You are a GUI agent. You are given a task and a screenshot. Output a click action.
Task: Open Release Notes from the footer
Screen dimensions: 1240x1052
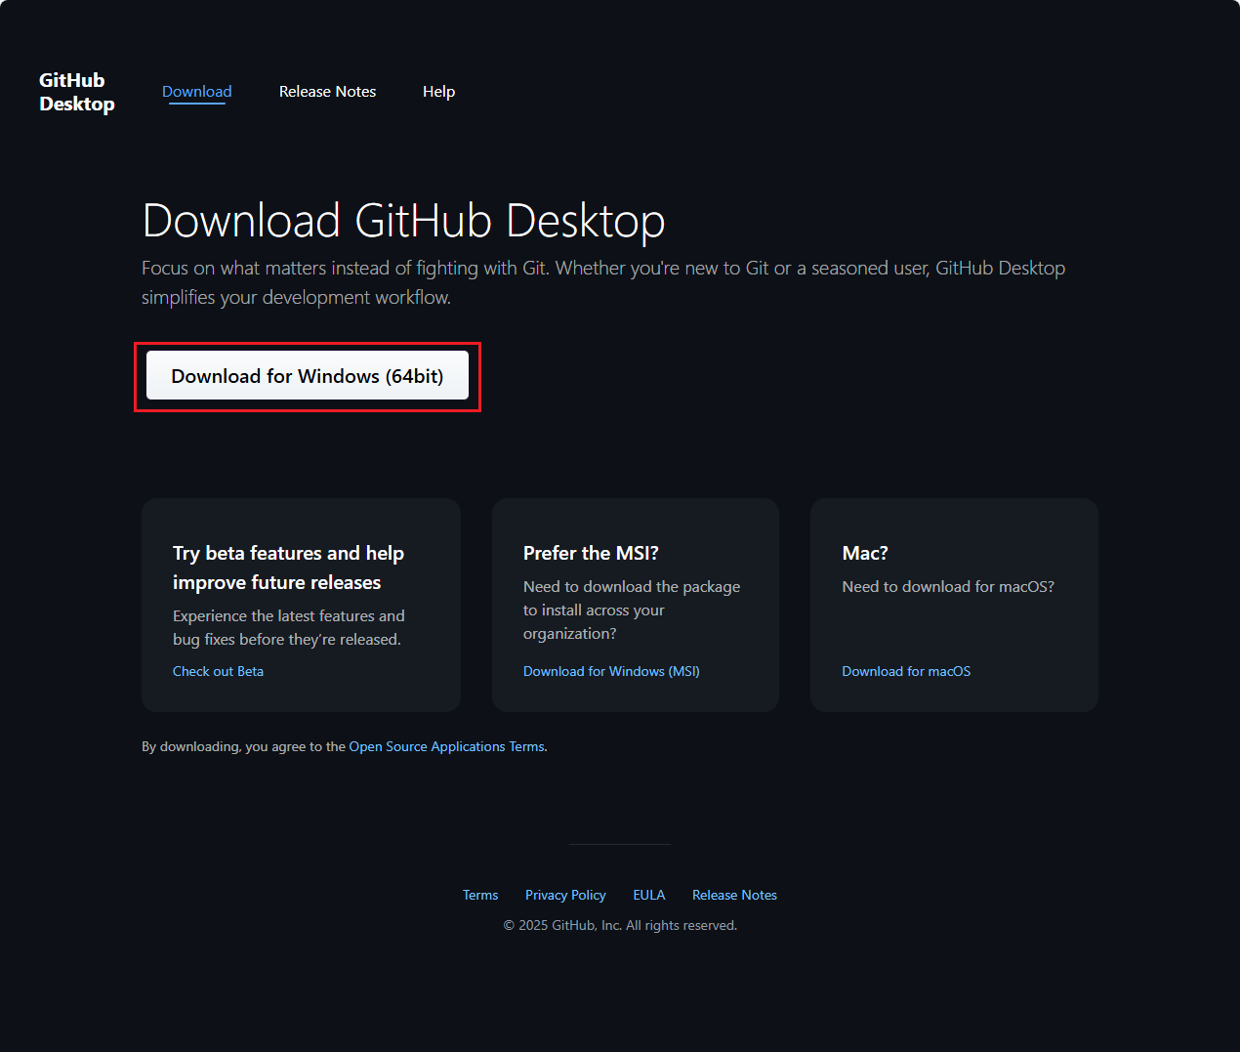pyautogui.click(x=734, y=895)
